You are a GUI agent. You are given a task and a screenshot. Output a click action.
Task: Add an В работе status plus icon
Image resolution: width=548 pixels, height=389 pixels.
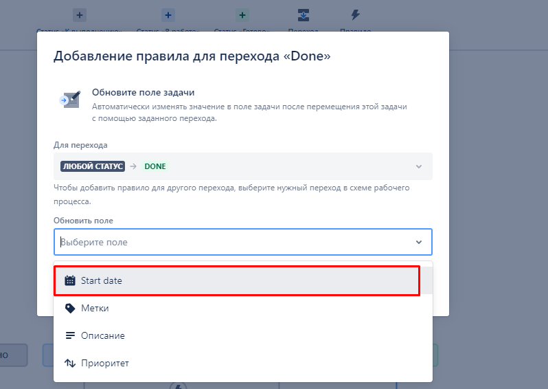(168, 15)
